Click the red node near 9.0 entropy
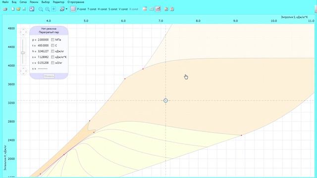 (241, 135)
